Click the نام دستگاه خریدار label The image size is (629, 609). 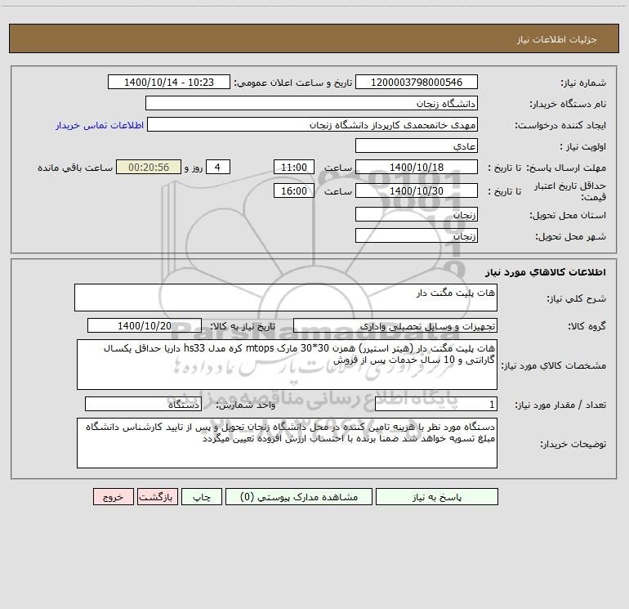pyautogui.click(x=568, y=104)
